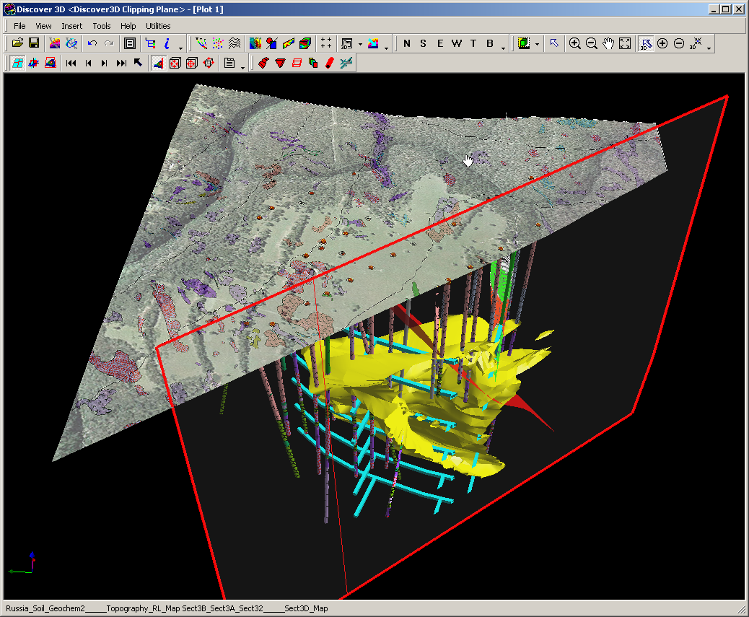Viewport: 749px width, 617px height.
Task: Click the Zoom In magnifier icon
Action: tap(576, 44)
